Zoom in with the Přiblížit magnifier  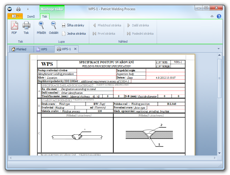pyautogui.click(x=41, y=28)
